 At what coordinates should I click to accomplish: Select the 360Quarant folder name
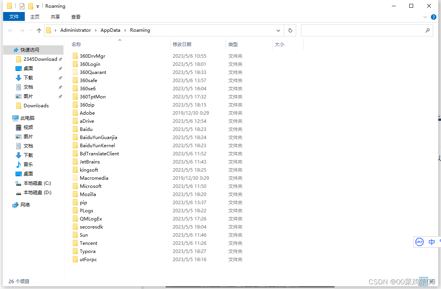93,72
